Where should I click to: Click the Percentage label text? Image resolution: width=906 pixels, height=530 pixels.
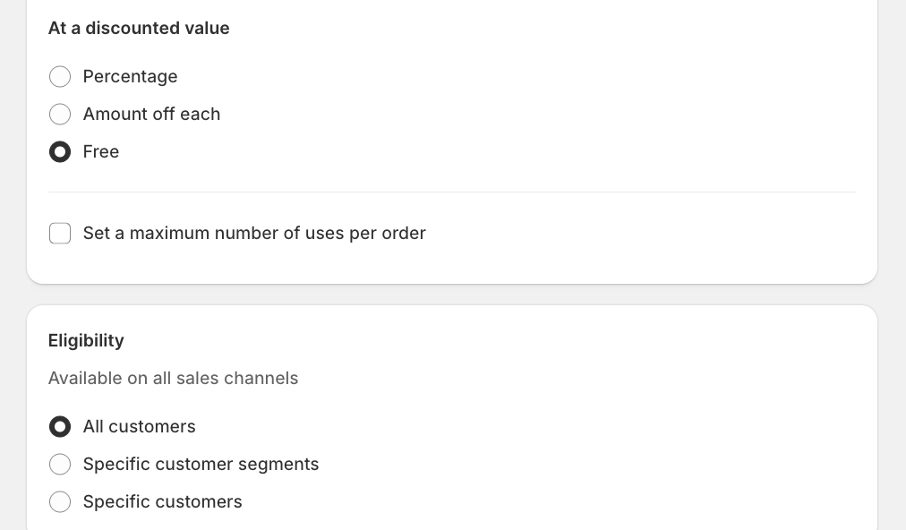point(130,77)
